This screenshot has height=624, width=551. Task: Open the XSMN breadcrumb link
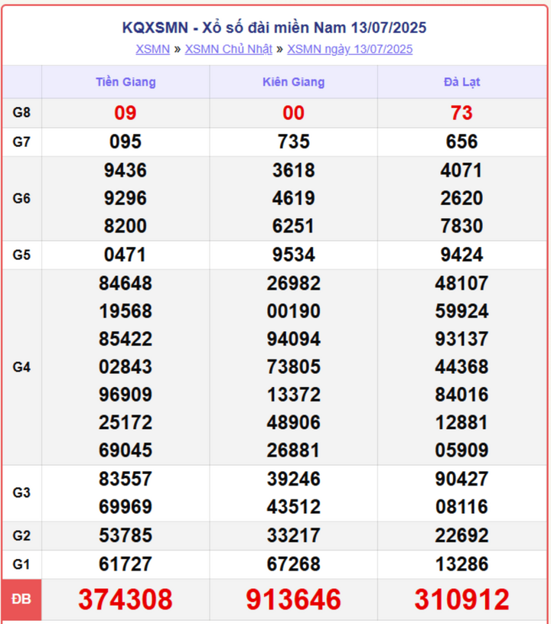click(x=152, y=50)
